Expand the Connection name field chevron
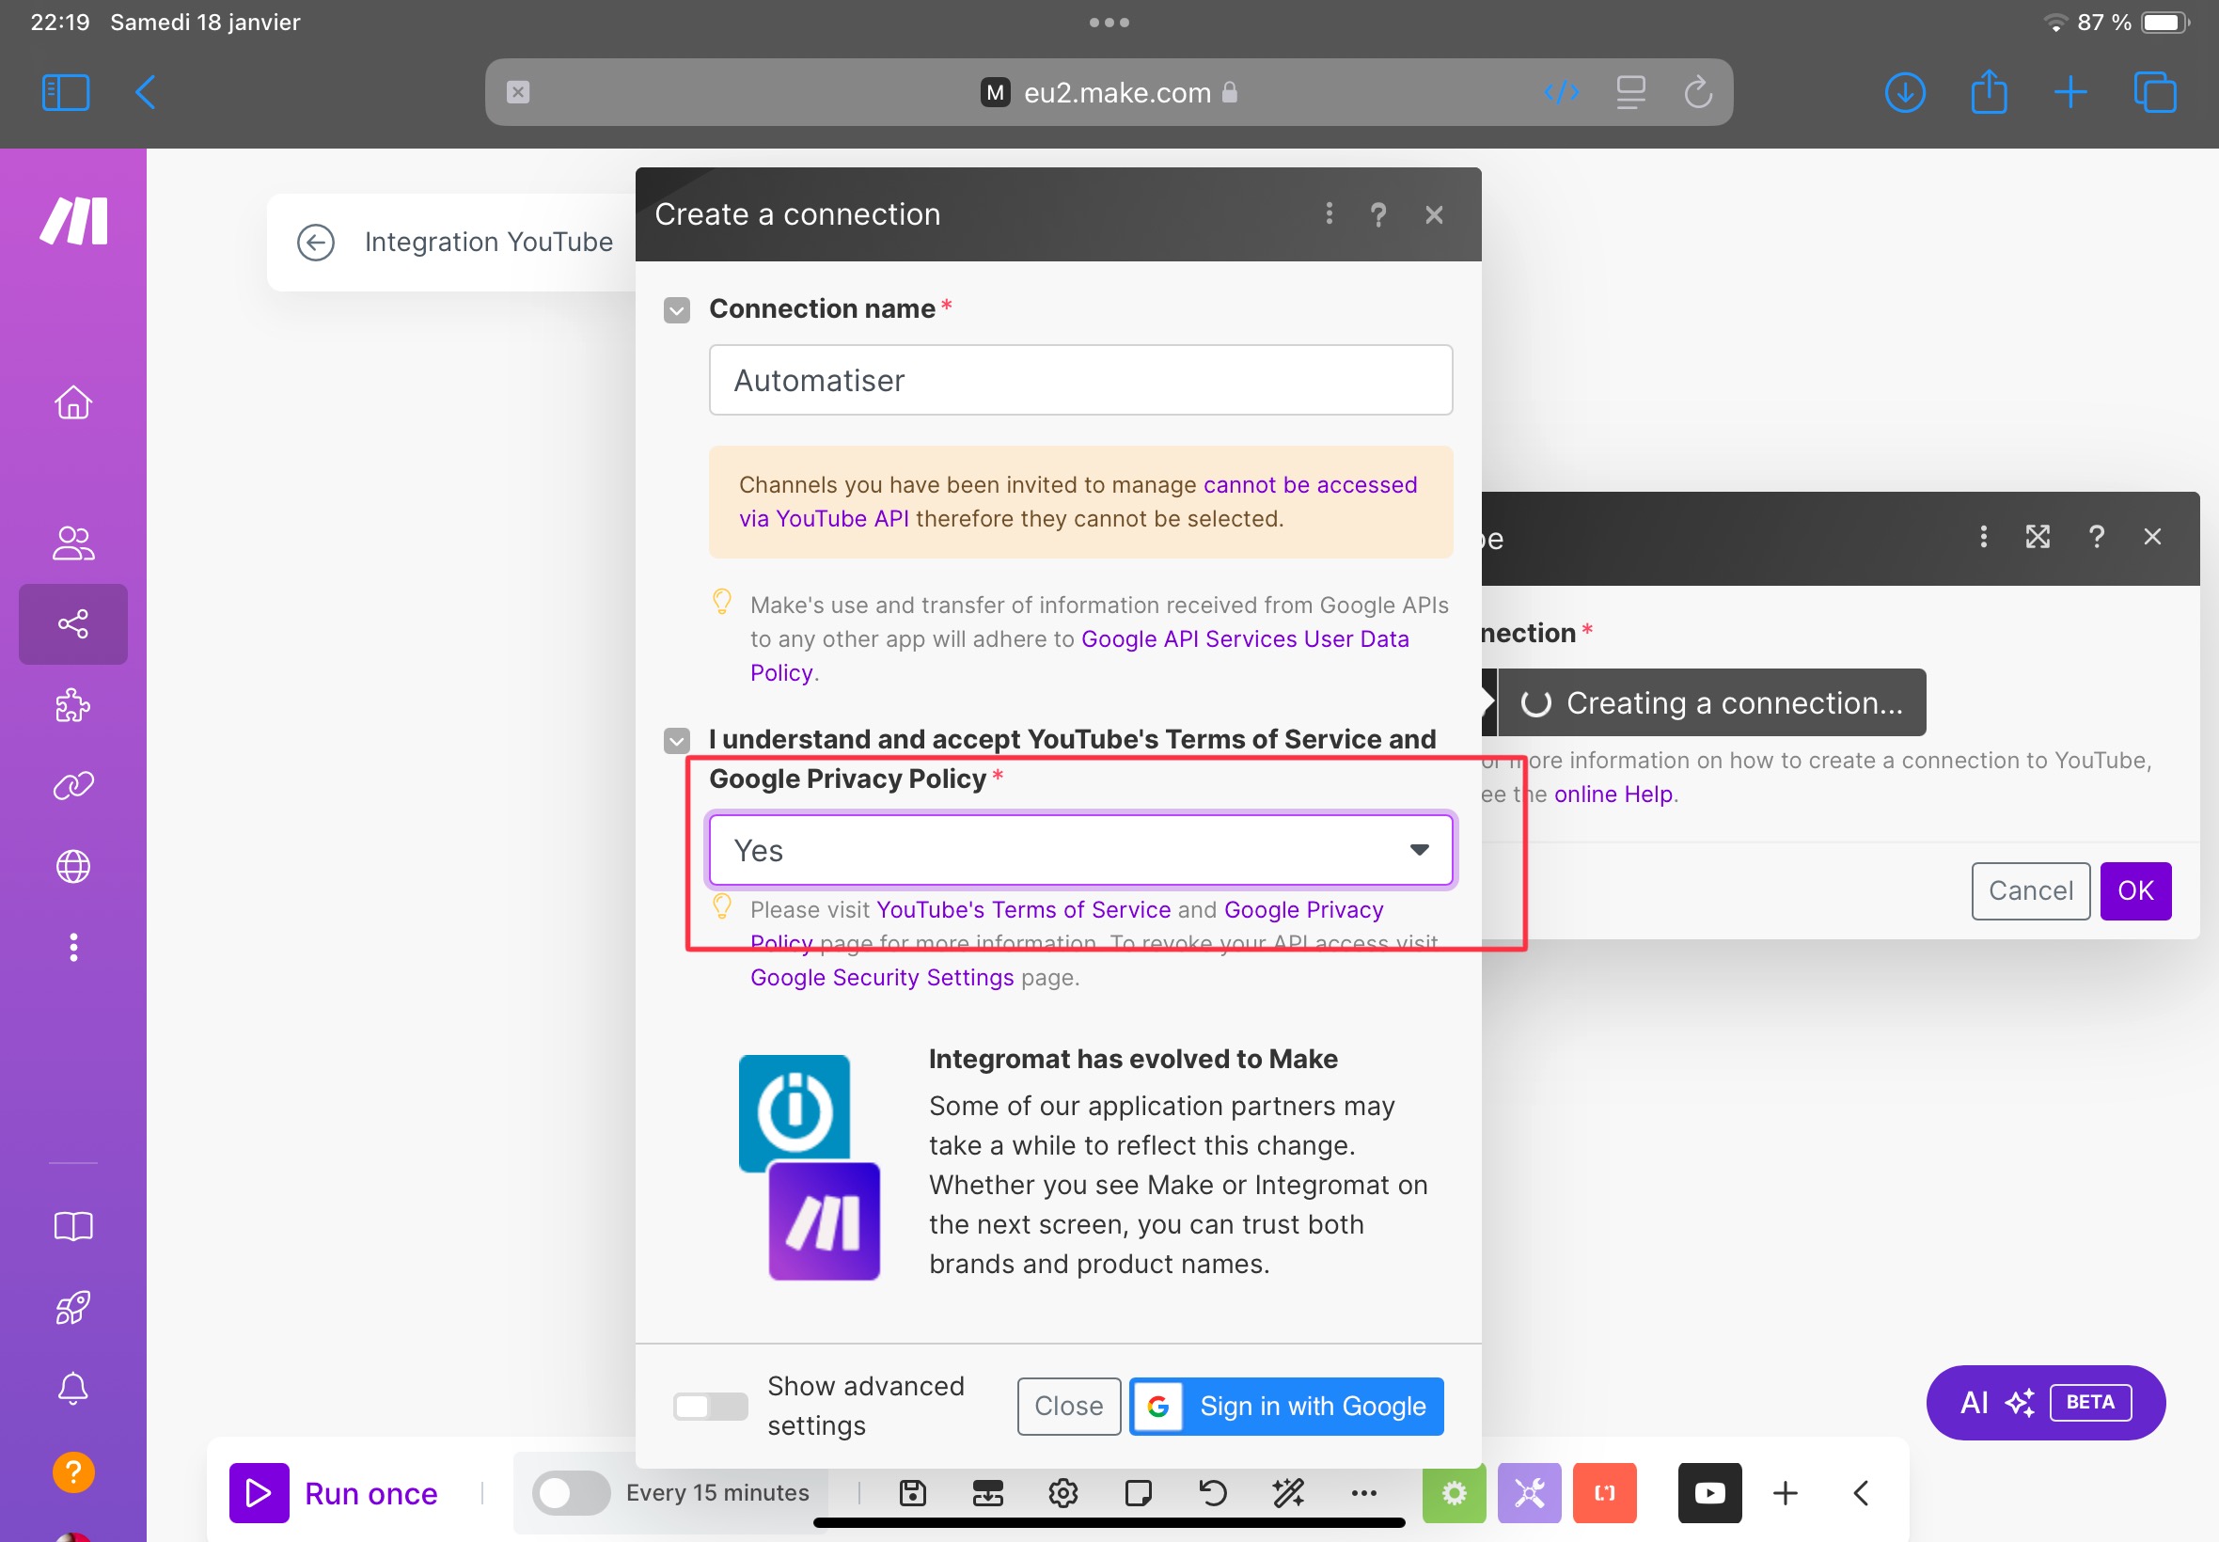 678,310
